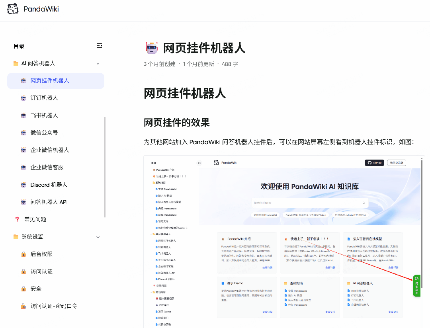This screenshot has width=430, height=328.
Task: Click the lock icon beside 安全
Action: [23, 289]
